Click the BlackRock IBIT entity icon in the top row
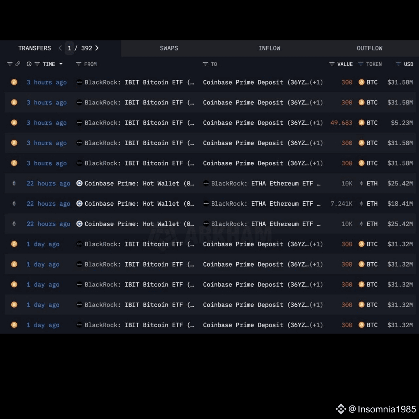Viewport: 419px width, 419px height. (80, 82)
